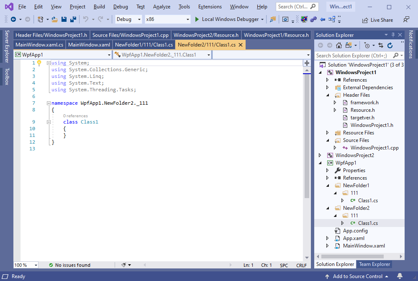Open the Analyze menu

(162, 7)
